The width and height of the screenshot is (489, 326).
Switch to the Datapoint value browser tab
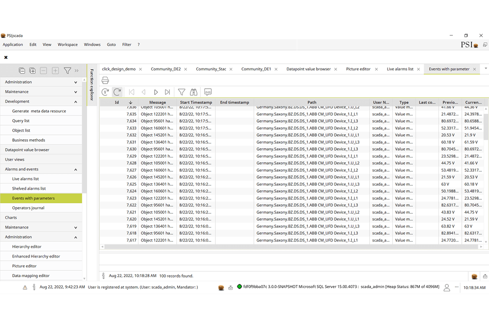[309, 69]
